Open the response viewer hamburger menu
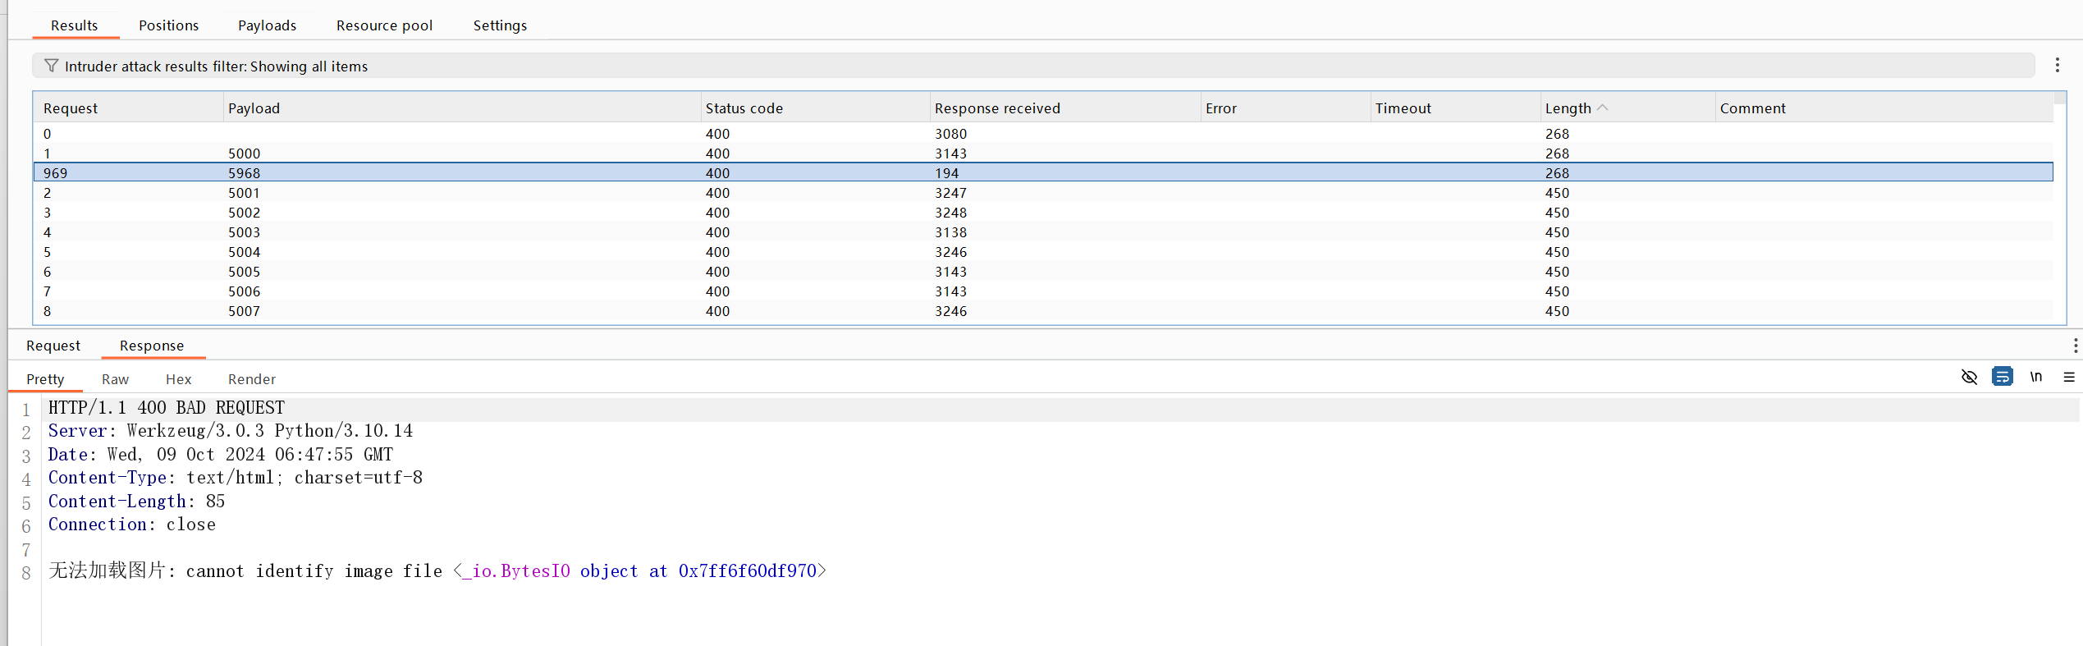The height and width of the screenshot is (646, 2083). (x=2068, y=377)
